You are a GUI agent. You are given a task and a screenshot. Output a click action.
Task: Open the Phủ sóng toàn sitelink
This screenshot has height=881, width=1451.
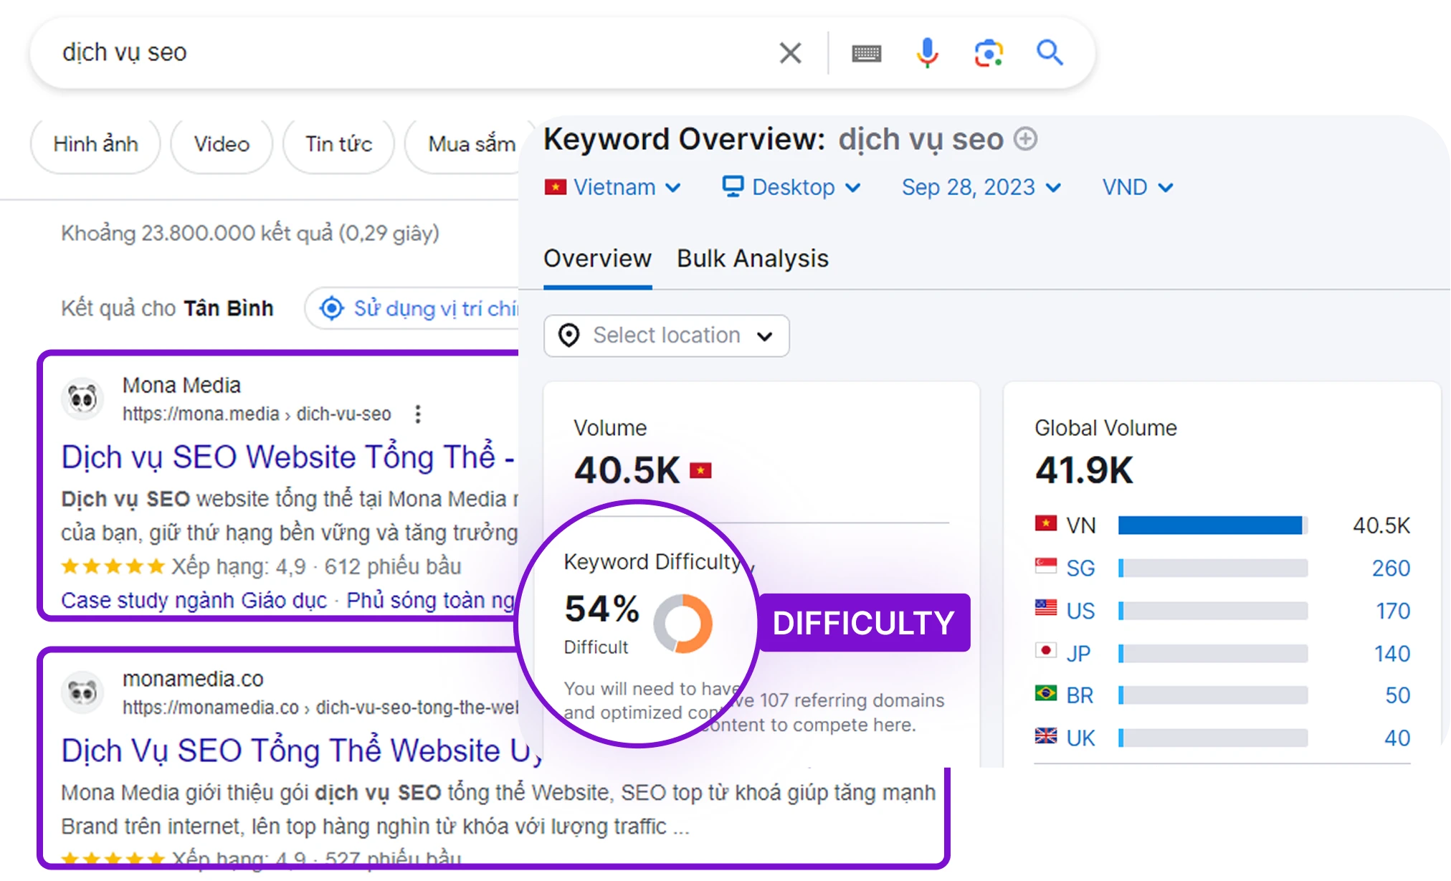click(x=431, y=600)
